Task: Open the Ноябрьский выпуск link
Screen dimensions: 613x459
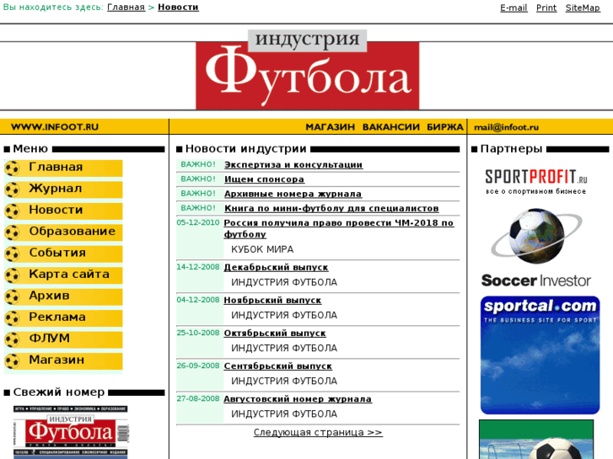Action: click(x=272, y=301)
